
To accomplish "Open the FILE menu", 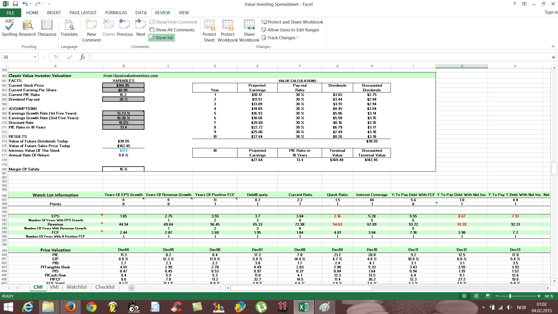I will [10, 13].
